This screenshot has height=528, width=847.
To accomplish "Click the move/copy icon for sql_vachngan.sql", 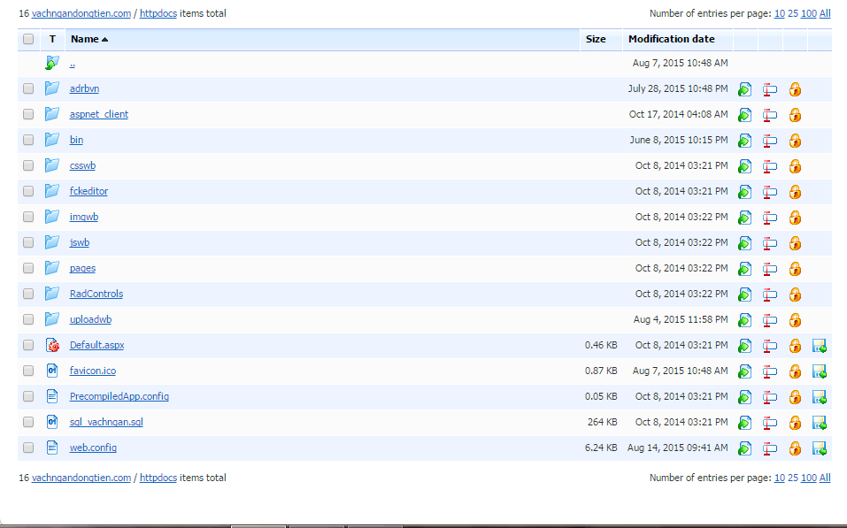I will click(745, 423).
